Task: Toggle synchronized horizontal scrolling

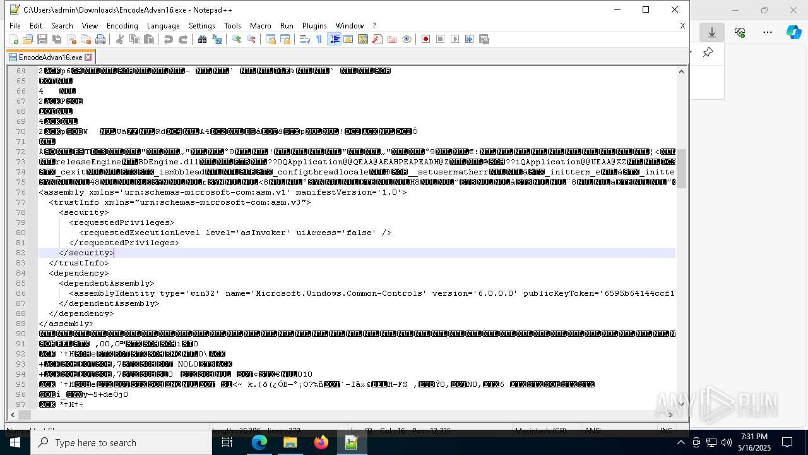Action: tap(285, 39)
